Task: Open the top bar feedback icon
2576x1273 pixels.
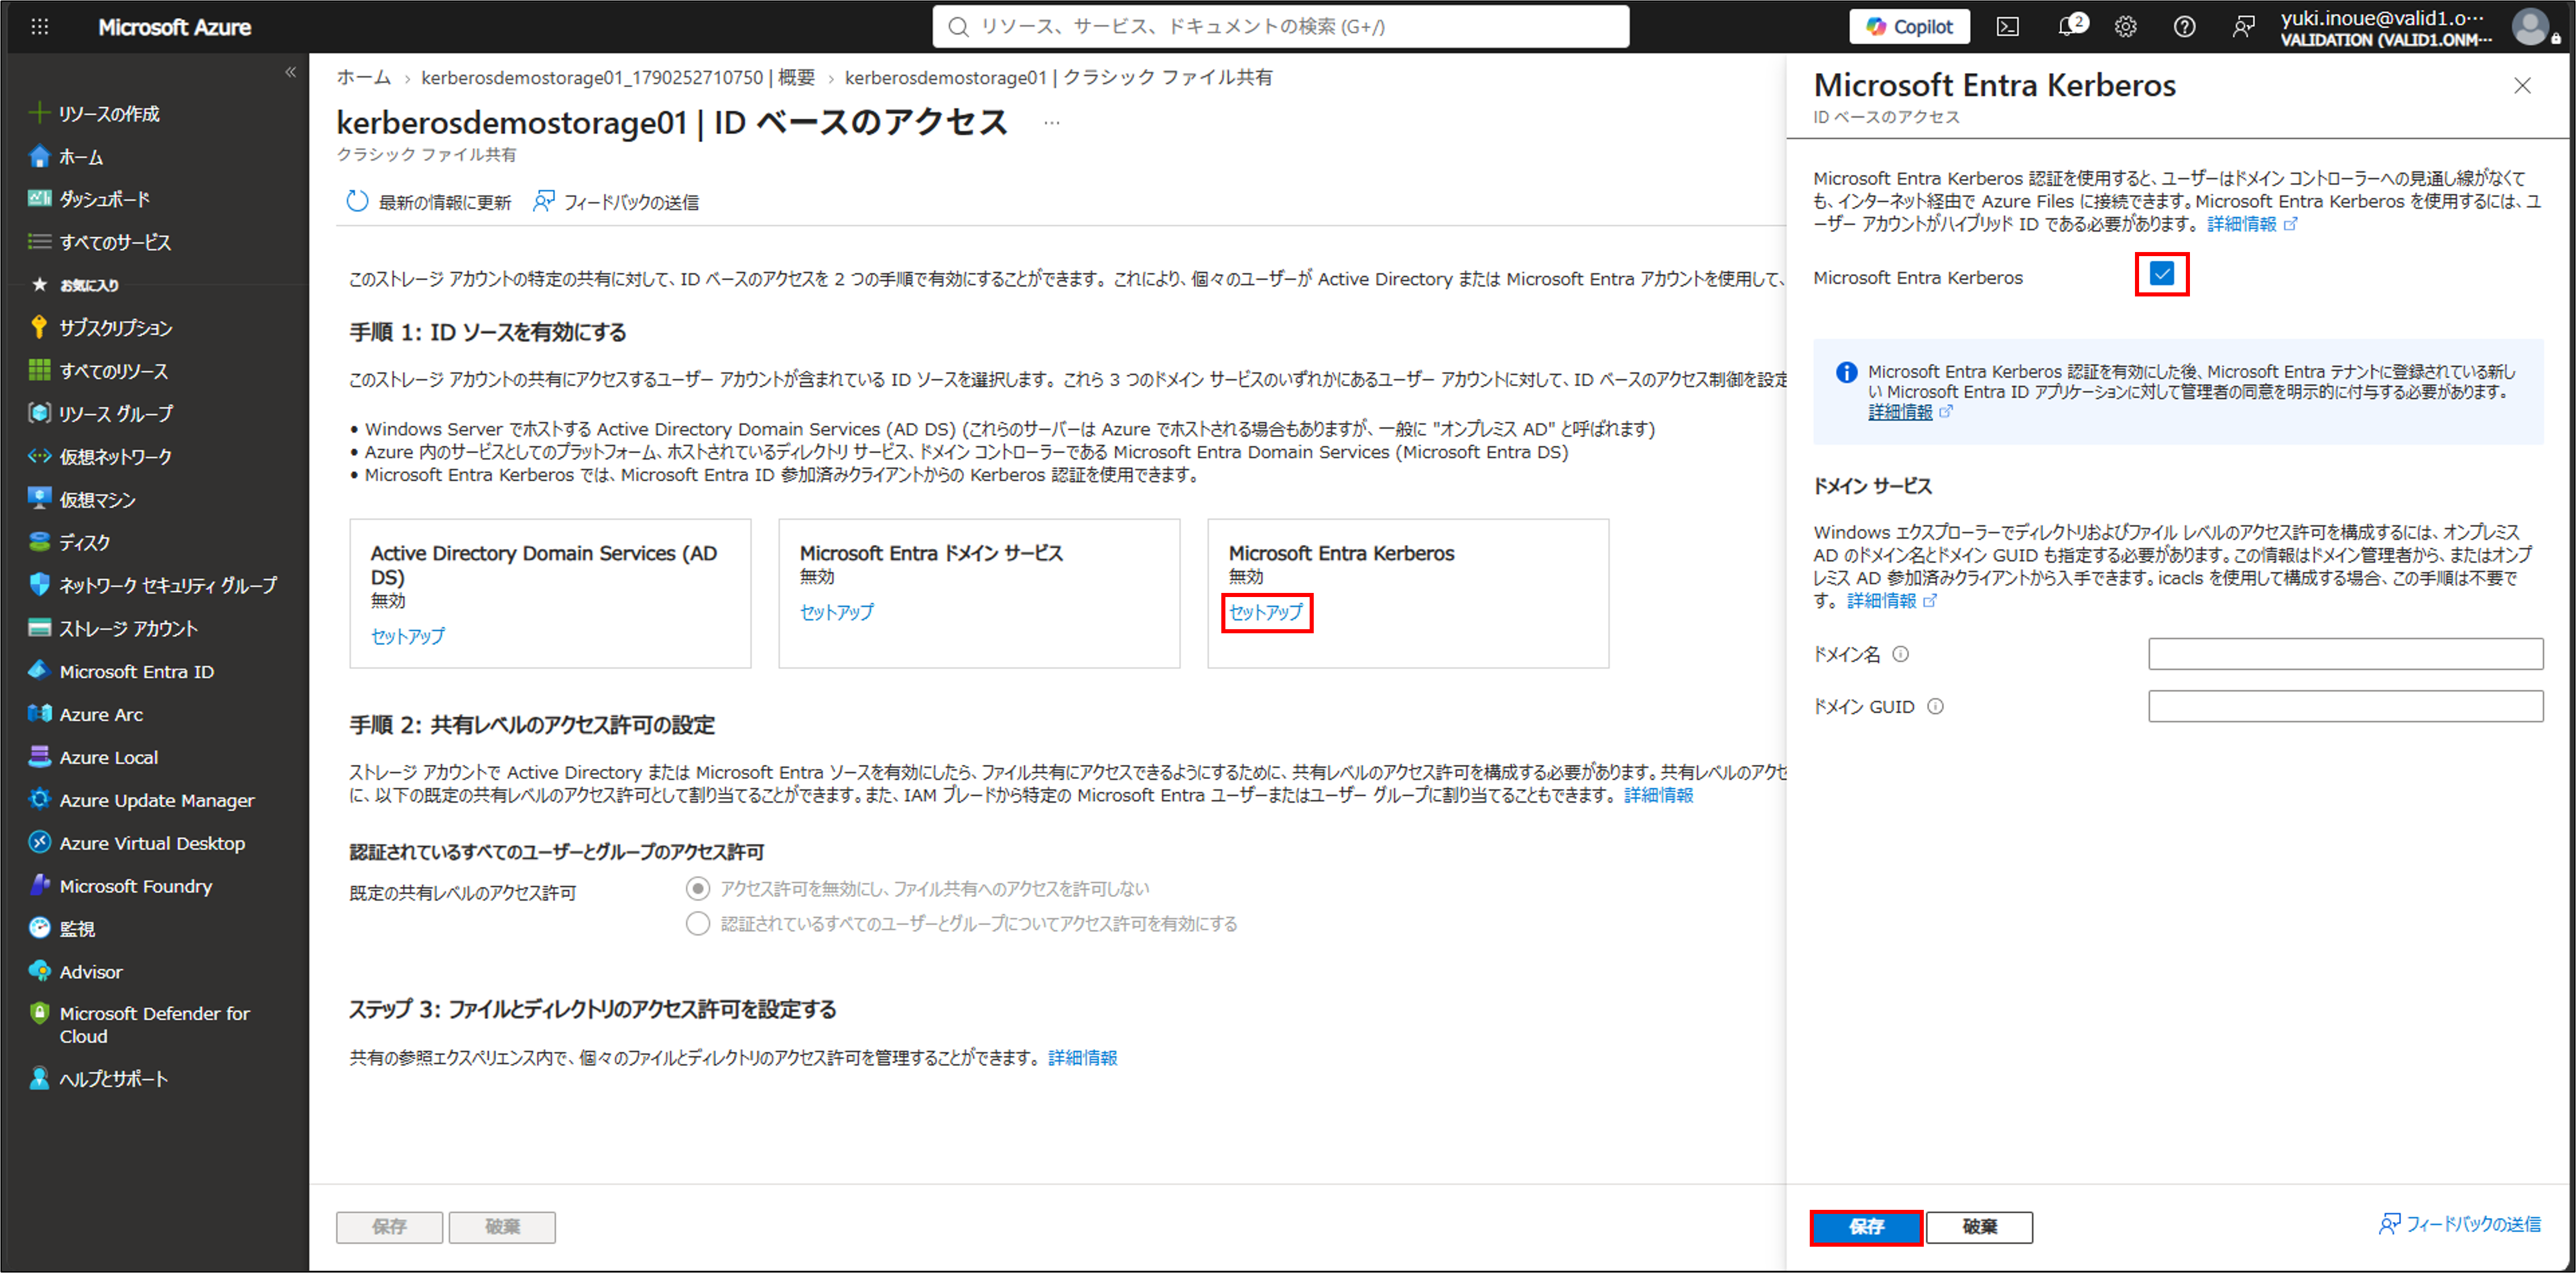Action: 2243,27
